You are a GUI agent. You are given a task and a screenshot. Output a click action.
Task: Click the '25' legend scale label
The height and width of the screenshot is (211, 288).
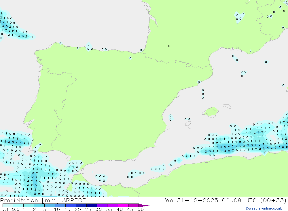[x=88, y=209]
